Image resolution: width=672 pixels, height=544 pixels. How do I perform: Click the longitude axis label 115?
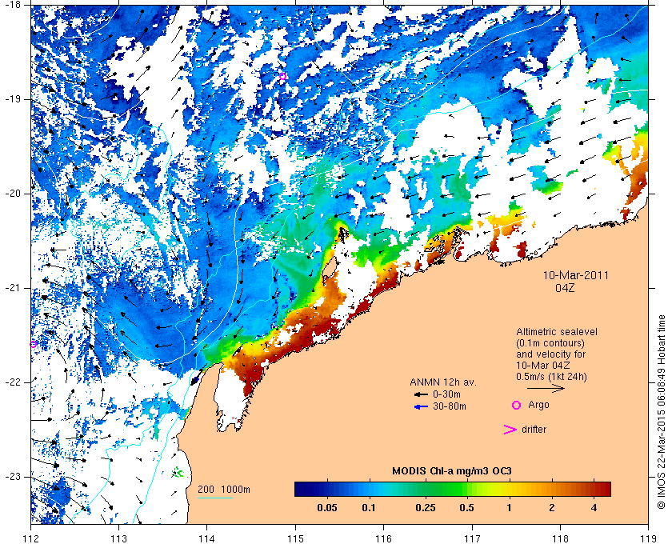[x=295, y=538]
